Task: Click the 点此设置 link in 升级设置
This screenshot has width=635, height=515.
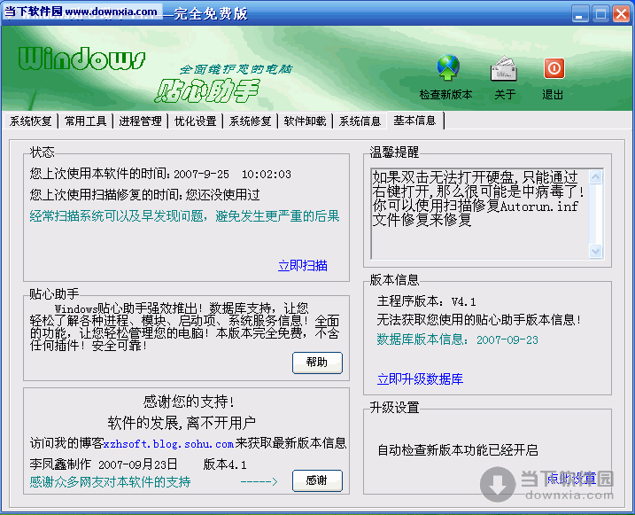Action: pyautogui.click(x=571, y=478)
